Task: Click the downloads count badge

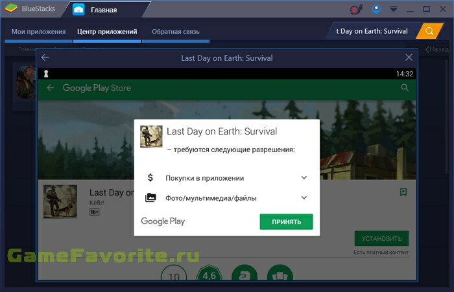Action: coord(174,273)
